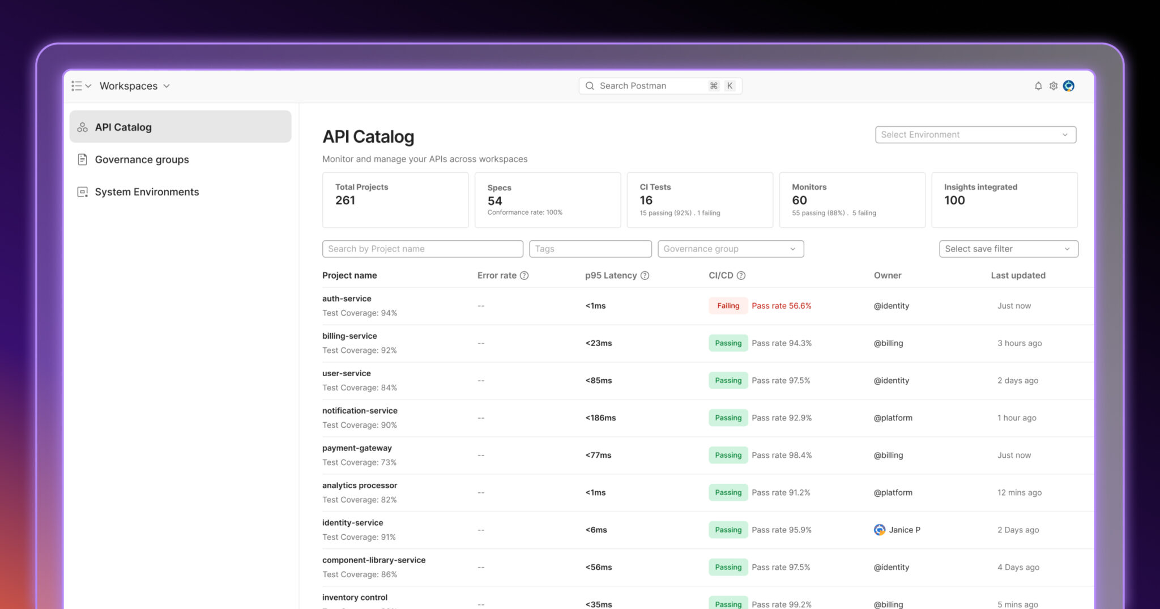Open the Governance group filter dropdown

[731, 249]
